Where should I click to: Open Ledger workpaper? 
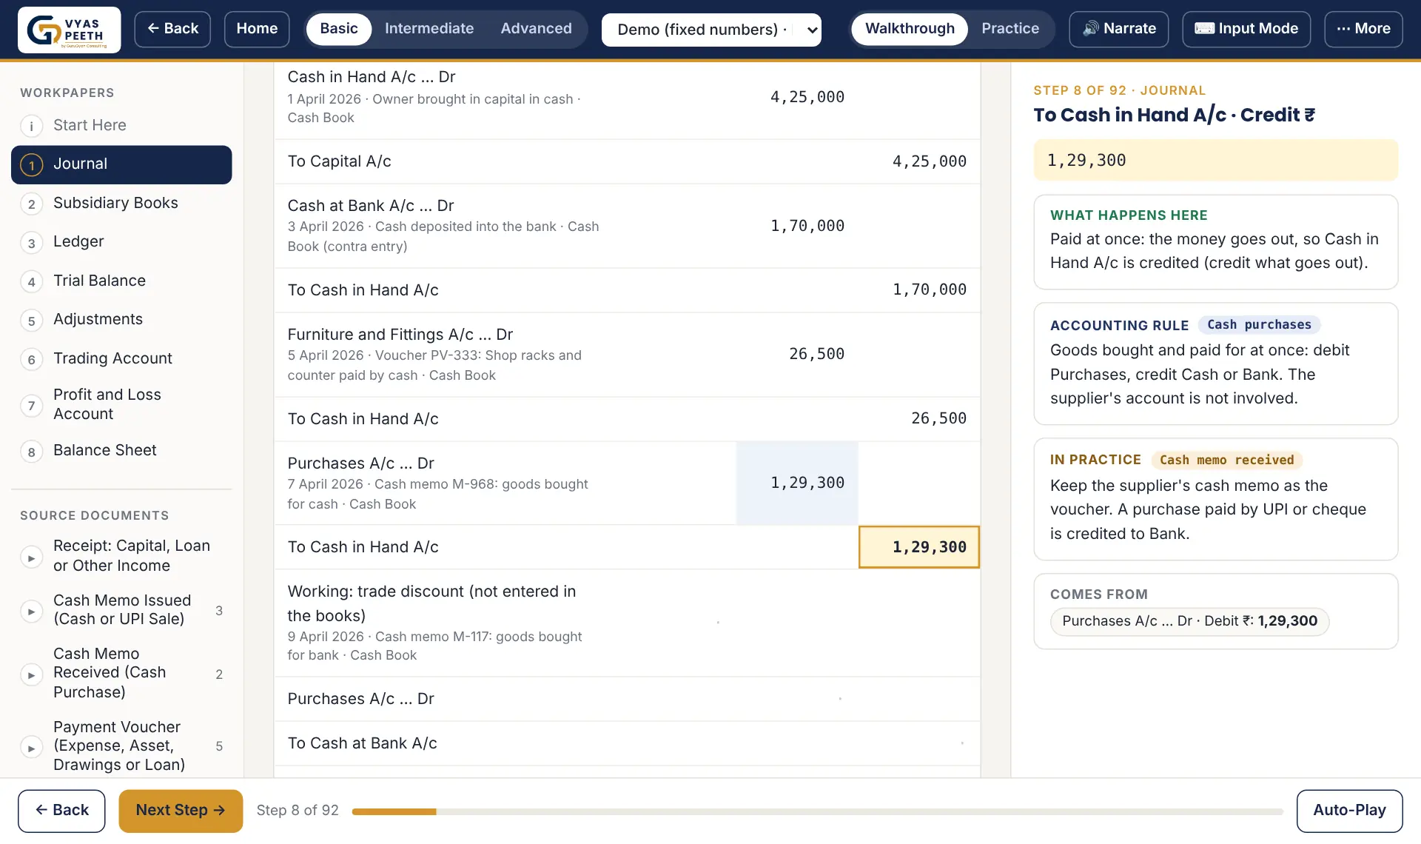point(121,242)
